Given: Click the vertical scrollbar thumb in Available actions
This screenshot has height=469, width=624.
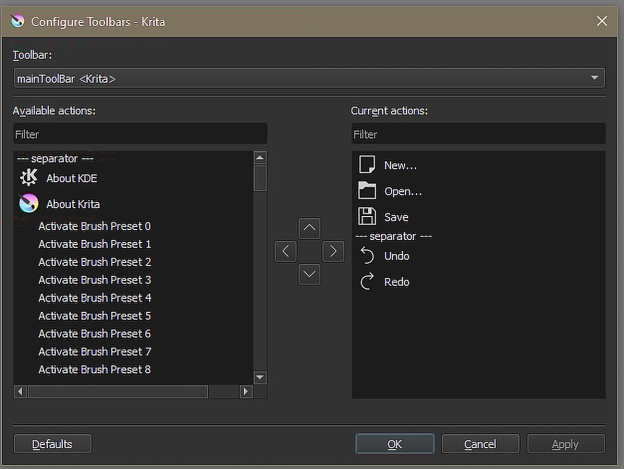Looking at the screenshot, I should (x=261, y=178).
